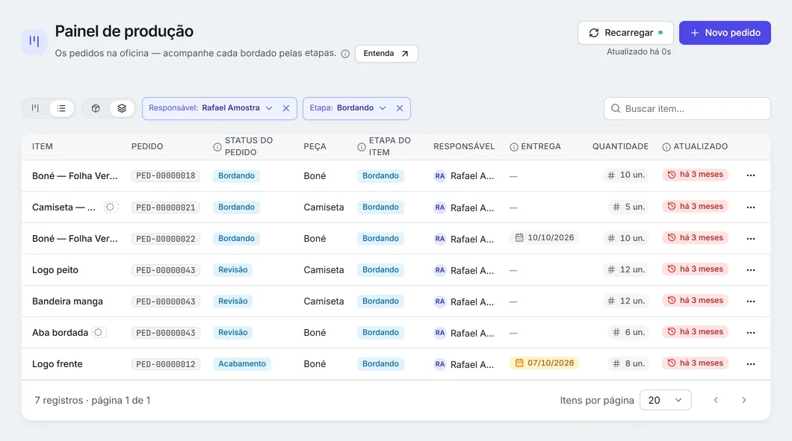Remove the Etapa filter
Image resolution: width=792 pixels, height=441 pixels.
(x=400, y=108)
